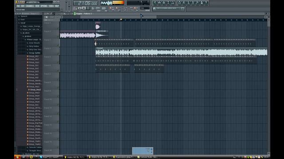The width and height of the screenshot is (284, 159).
Task: Mute Track 1 with its green switch
Action: (x=58, y=28)
